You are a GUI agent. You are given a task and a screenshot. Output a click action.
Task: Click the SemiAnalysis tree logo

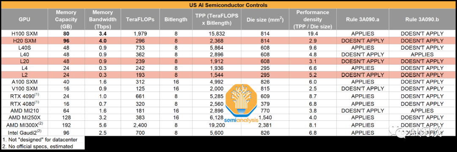241,100
